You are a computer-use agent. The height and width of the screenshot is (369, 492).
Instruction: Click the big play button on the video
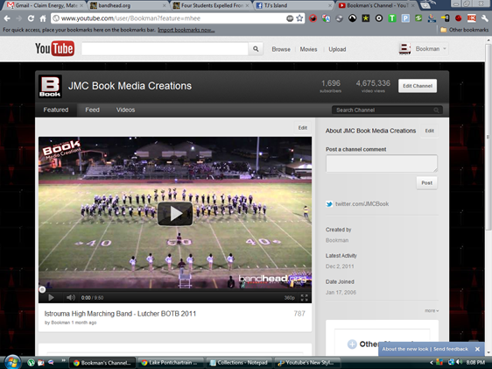pos(175,214)
